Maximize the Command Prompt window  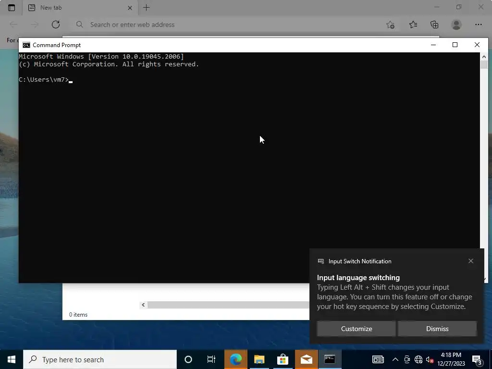(x=455, y=45)
